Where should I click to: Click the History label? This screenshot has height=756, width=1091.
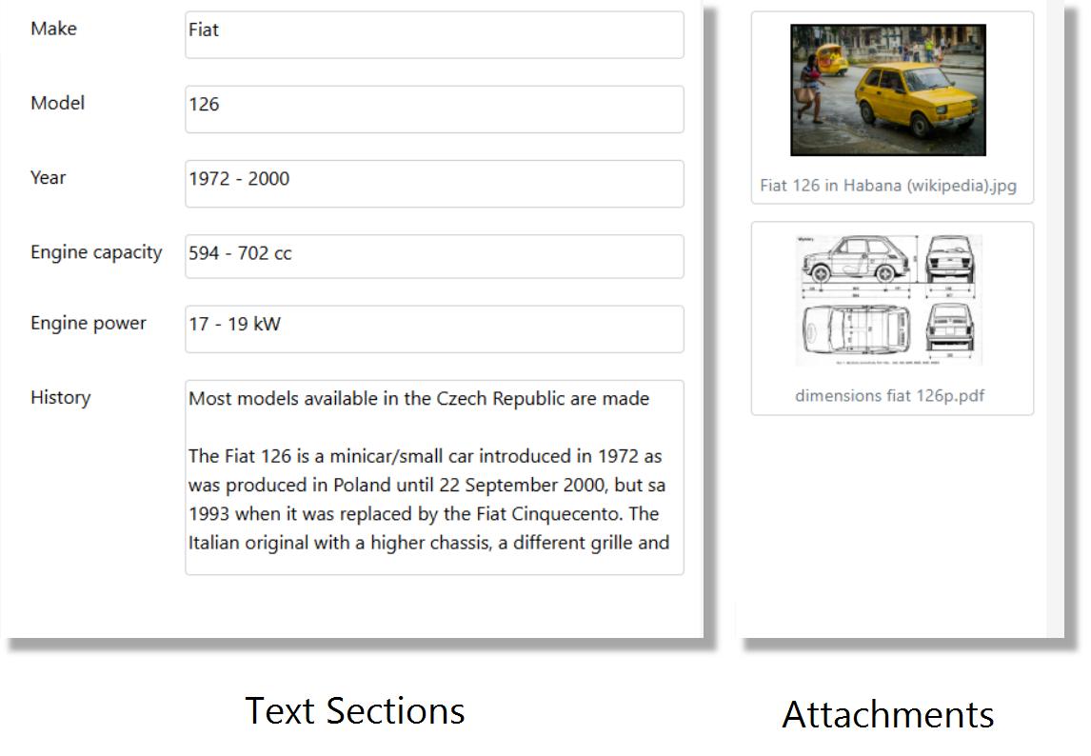coord(61,397)
